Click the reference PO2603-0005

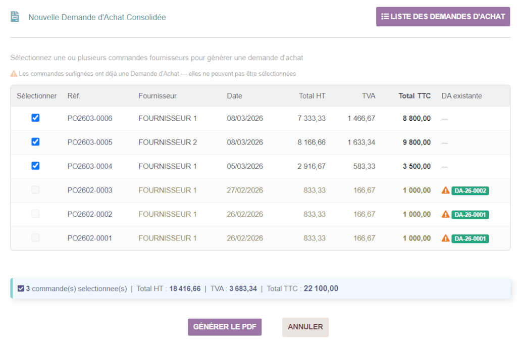click(90, 142)
